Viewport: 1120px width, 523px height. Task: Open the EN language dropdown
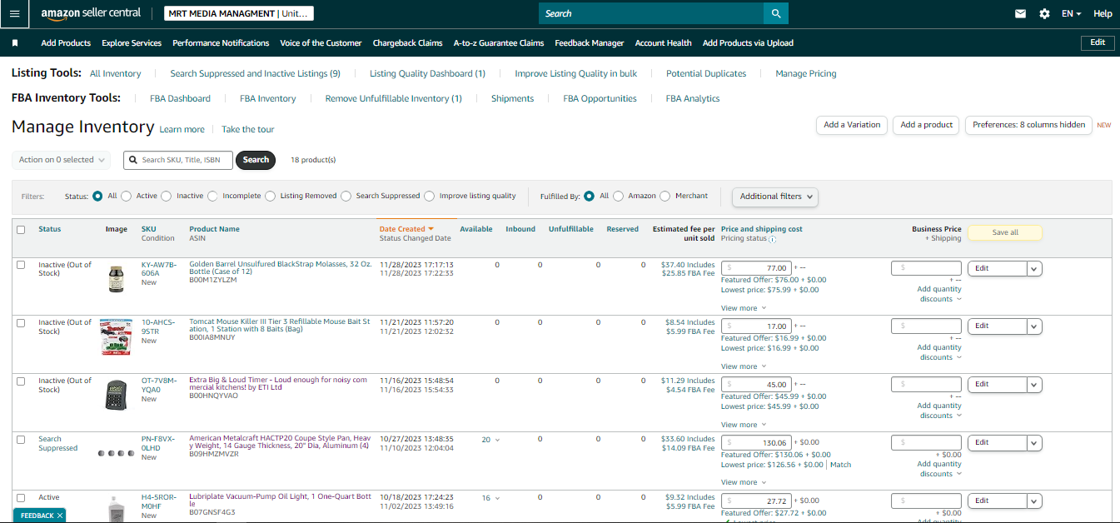point(1072,14)
